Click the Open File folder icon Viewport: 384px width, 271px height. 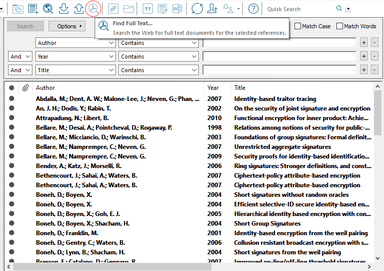(129, 9)
